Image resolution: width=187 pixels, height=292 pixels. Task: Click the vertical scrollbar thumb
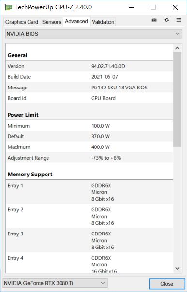[177, 100]
